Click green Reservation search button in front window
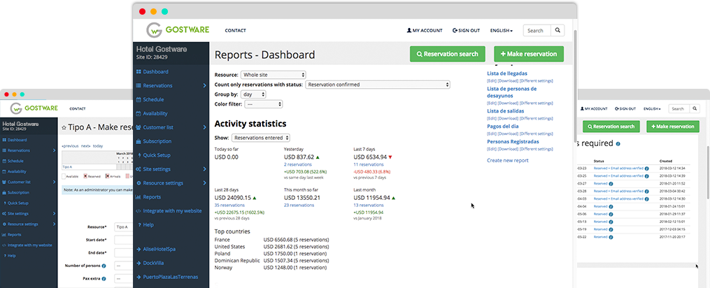The height and width of the screenshot is (288, 710). (448, 54)
